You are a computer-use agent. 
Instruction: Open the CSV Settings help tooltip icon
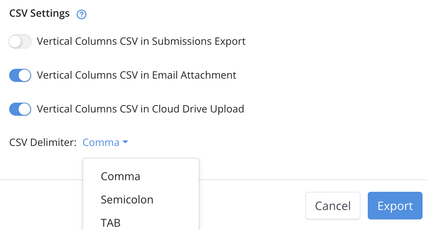(x=81, y=15)
